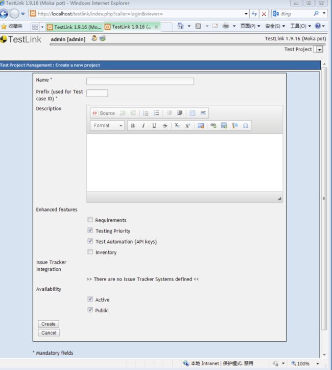Open a new blank browser tab
Image resolution: width=332 pixels, height=370 pixels.
tap(167, 27)
